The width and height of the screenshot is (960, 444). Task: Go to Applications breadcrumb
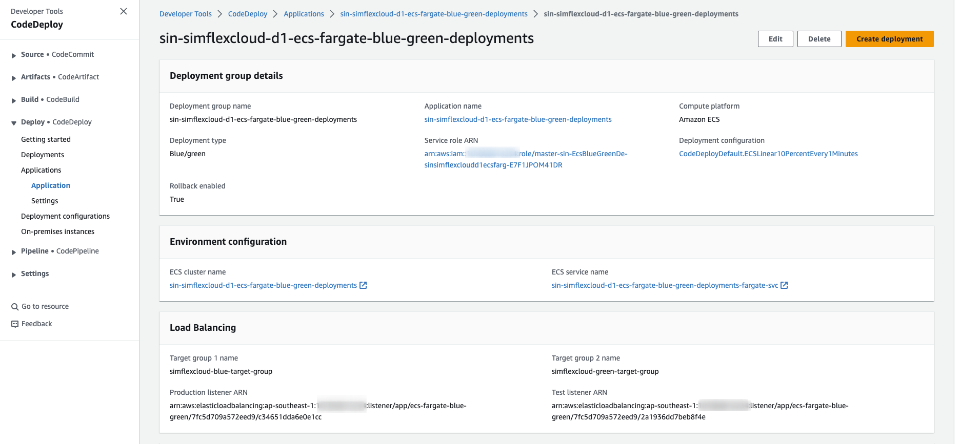click(304, 14)
